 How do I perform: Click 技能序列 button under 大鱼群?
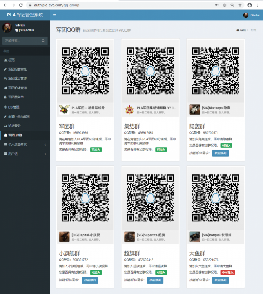220,280
